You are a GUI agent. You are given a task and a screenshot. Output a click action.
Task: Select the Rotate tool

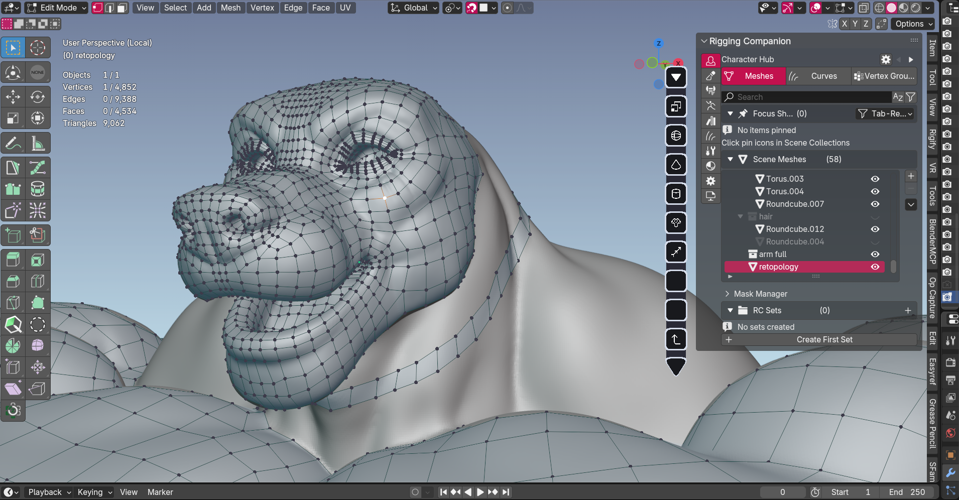coord(38,96)
